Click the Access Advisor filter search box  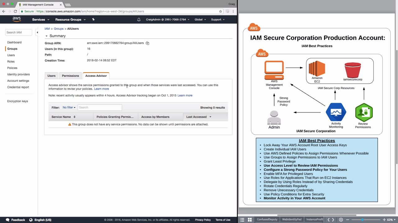click(x=100, y=107)
